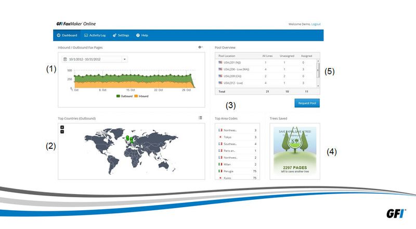Viewport: 416px width, 229px height.
Task: Sort by Assigned column header
Action: 306,56
